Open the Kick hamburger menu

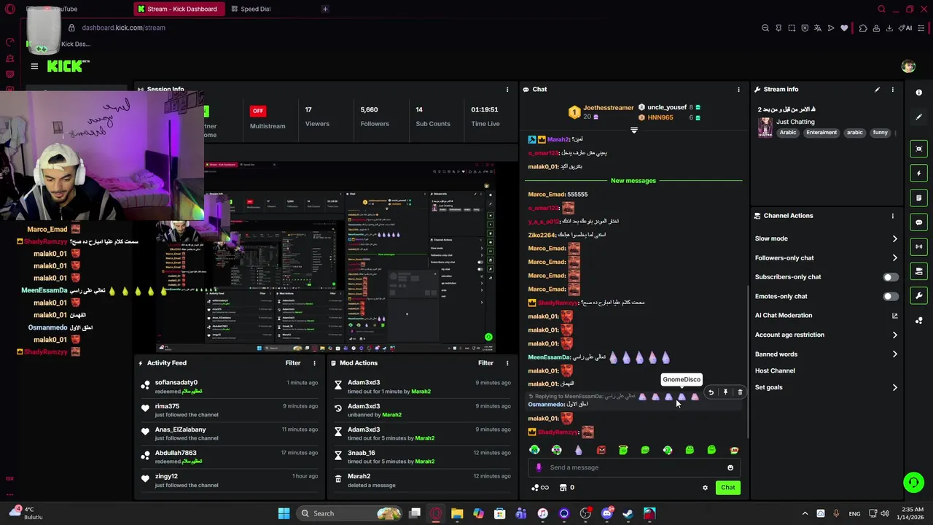click(34, 66)
